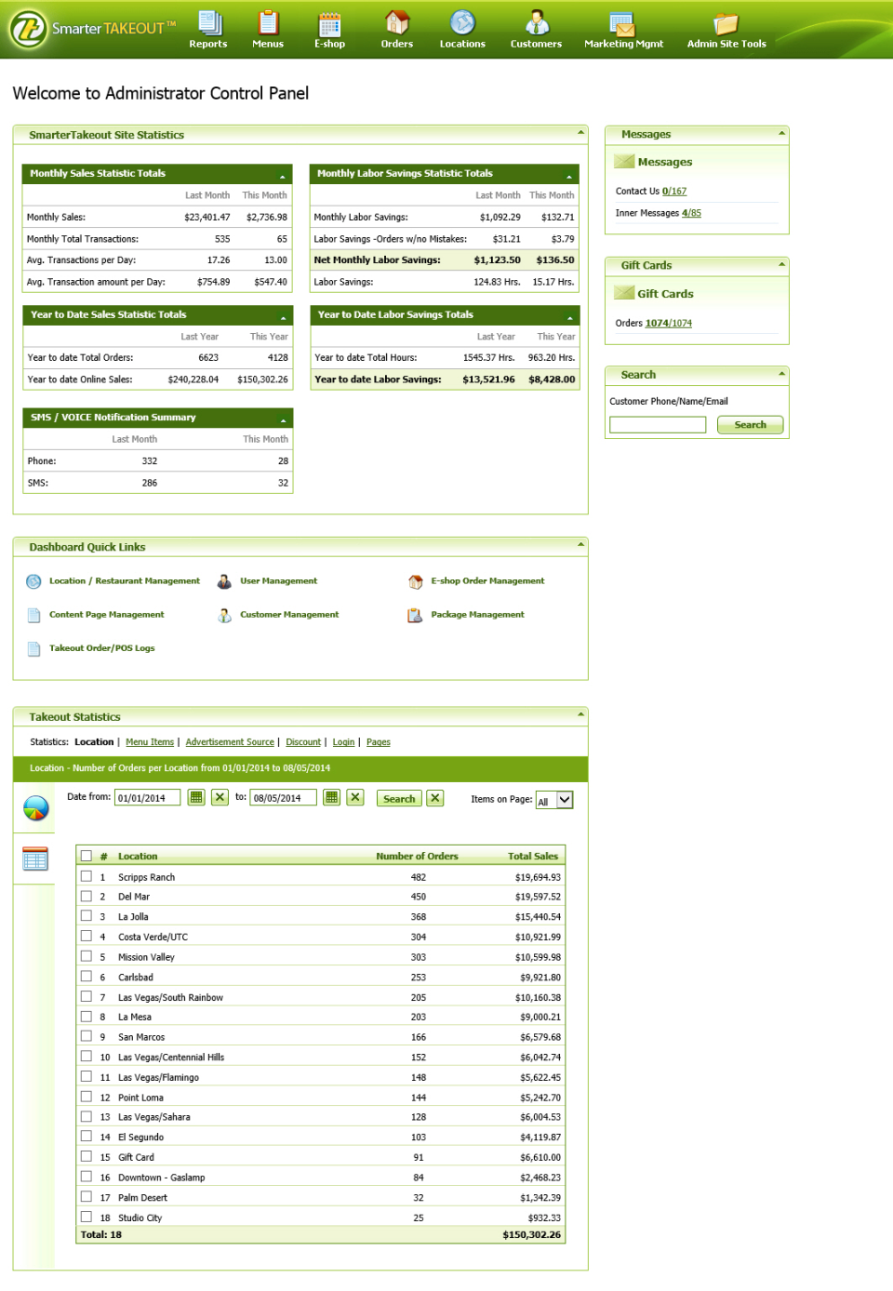Click the X button next to Search
This screenshot has height=1291, width=893.
tap(435, 798)
